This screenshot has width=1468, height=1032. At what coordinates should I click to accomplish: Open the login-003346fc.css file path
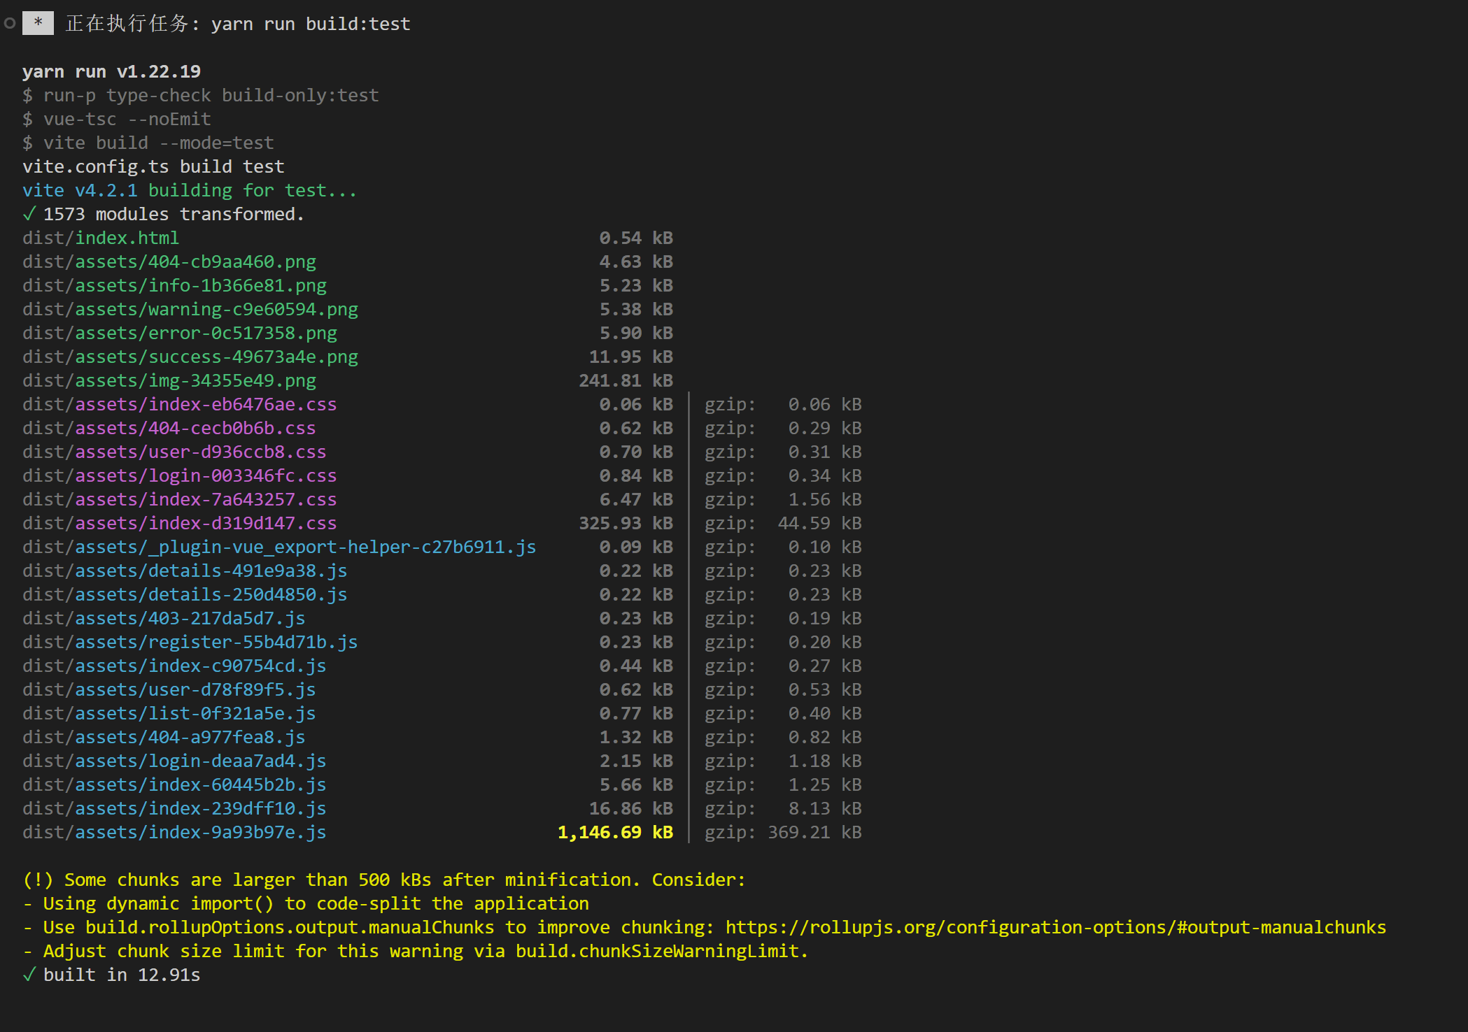click(179, 475)
